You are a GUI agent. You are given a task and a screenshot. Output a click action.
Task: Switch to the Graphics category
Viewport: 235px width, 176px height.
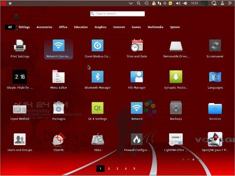pos(100,27)
